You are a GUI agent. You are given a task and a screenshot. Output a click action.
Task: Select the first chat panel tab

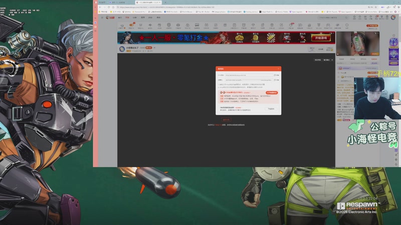341,59
